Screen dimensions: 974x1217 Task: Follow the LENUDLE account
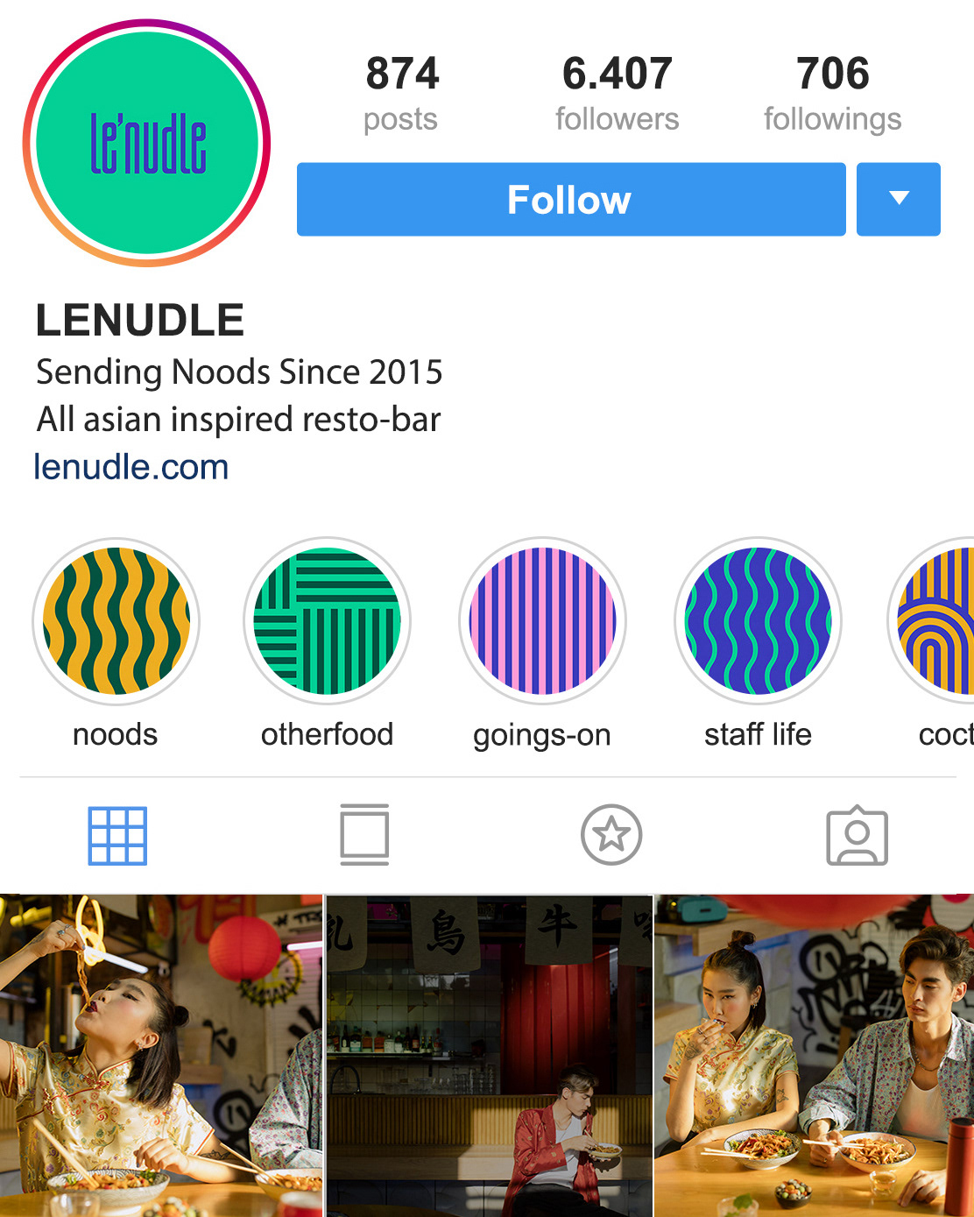click(571, 199)
